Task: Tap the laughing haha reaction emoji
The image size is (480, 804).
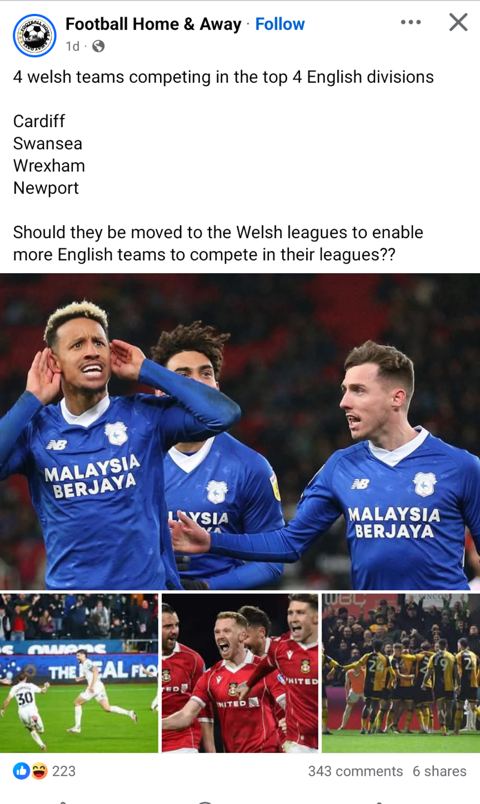Action: [x=39, y=771]
